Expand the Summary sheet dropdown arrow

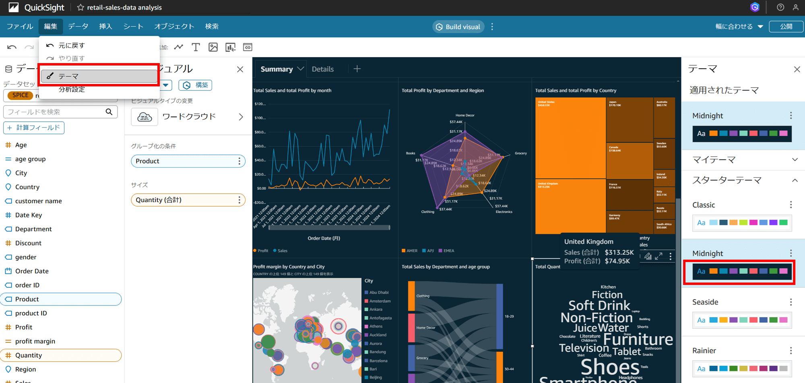tap(300, 69)
